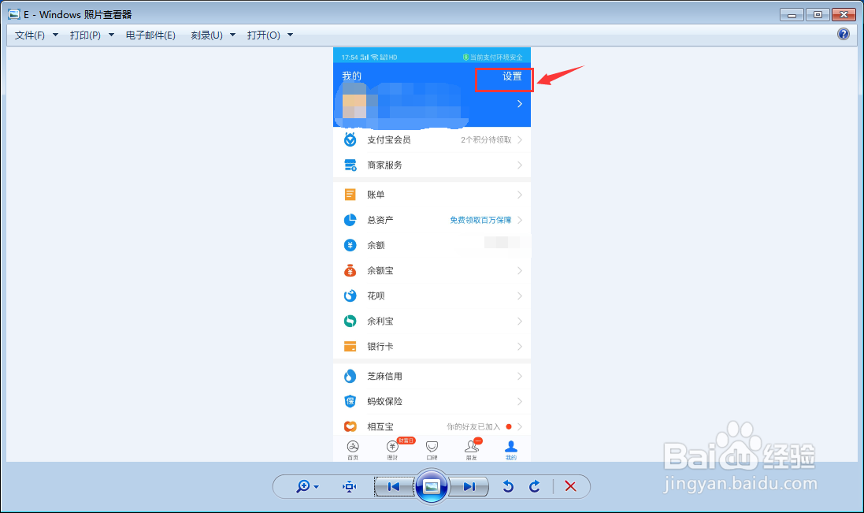Click the zoom magnifier button
The width and height of the screenshot is (864, 513).
pos(302,486)
